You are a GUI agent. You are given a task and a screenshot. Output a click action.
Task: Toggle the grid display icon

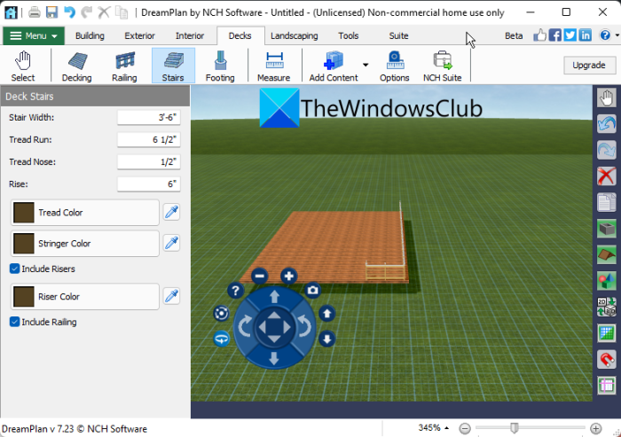606,333
